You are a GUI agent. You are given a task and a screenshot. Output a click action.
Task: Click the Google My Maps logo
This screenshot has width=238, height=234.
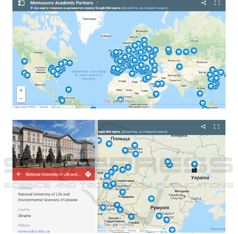(x=119, y=101)
